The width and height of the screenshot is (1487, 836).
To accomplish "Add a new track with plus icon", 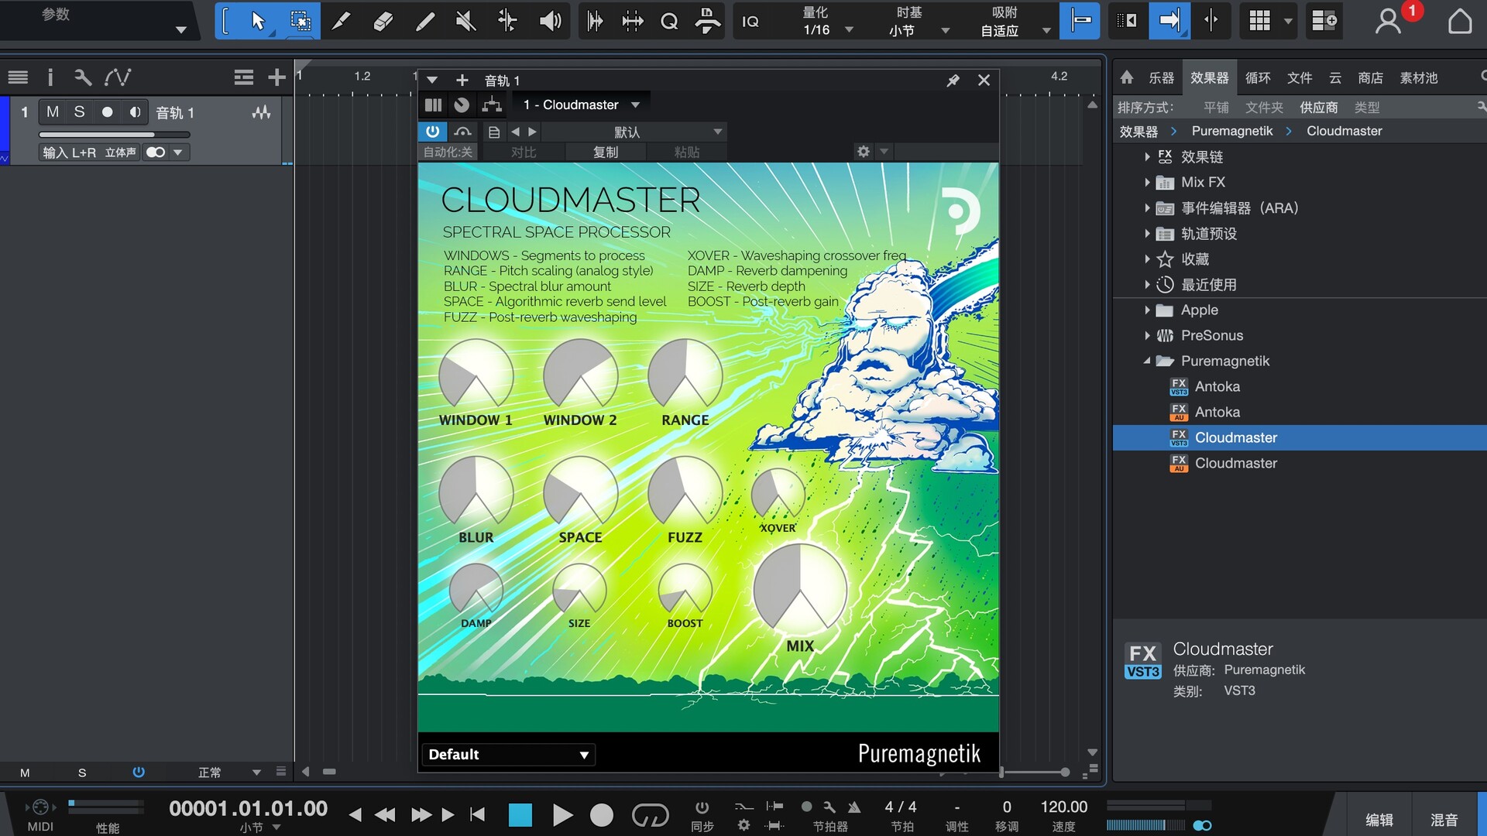I will coord(276,77).
